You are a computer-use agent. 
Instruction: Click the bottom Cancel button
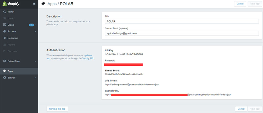[x=241, y=109]
